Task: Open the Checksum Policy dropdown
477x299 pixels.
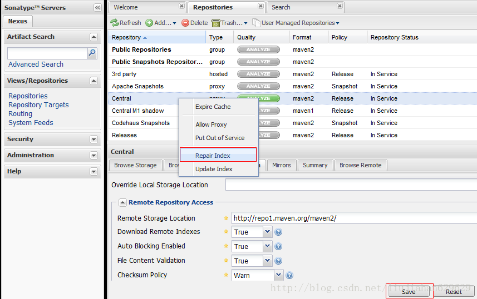Action: tap(279, 275)
